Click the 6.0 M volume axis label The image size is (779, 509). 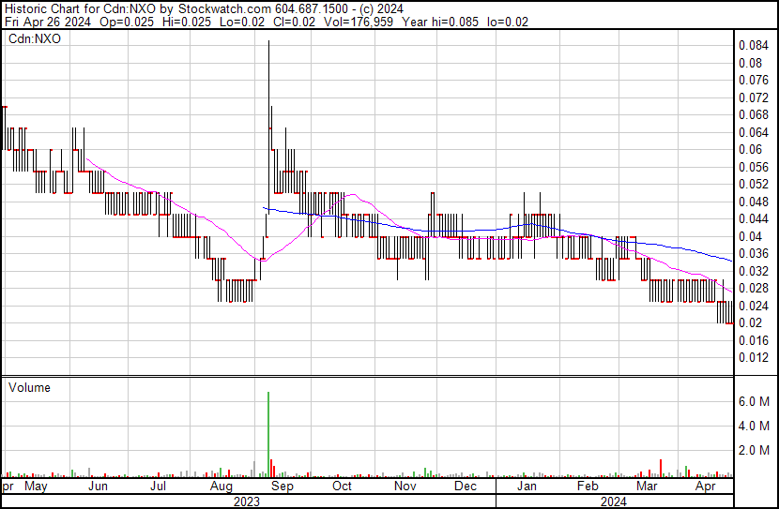(754, 401)
